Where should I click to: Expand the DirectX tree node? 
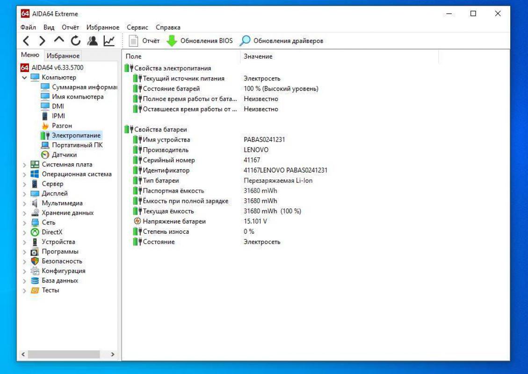tap(24, 232)
